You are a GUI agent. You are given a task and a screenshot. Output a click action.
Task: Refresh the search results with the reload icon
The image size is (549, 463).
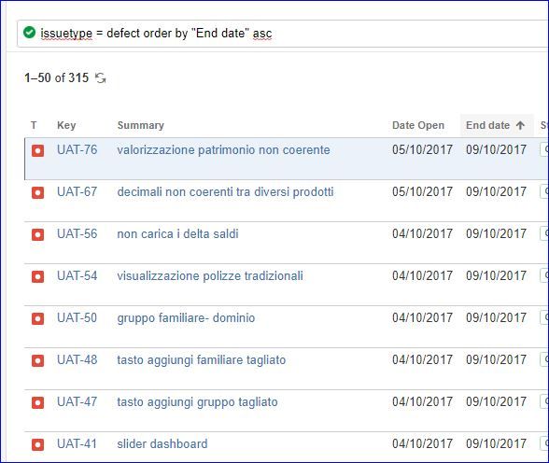coord(101,77)
